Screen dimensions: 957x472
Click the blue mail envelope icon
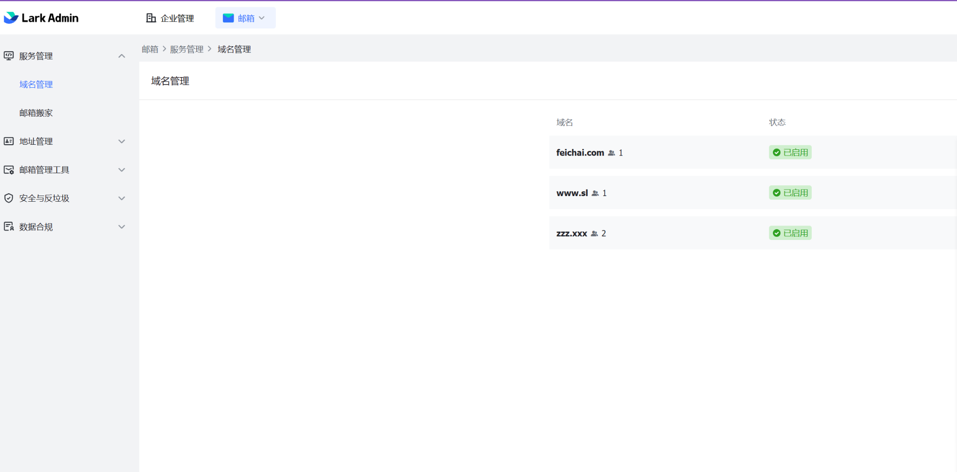coord(228,18)
